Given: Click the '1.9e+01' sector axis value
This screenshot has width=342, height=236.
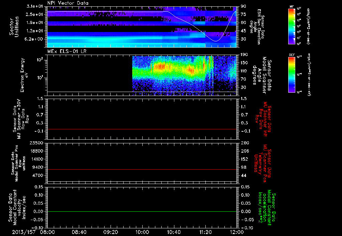Looking at the screenshot, I should pyautogui.click(x=34, y=23).
